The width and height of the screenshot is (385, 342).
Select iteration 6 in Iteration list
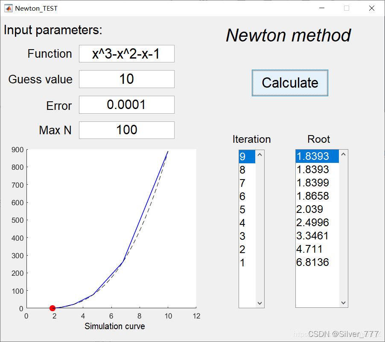(247, 197)
